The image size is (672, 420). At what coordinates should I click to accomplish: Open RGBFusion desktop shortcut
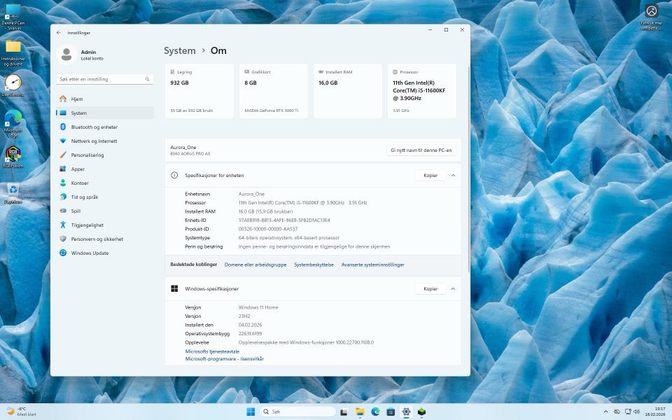click(13, 157)
